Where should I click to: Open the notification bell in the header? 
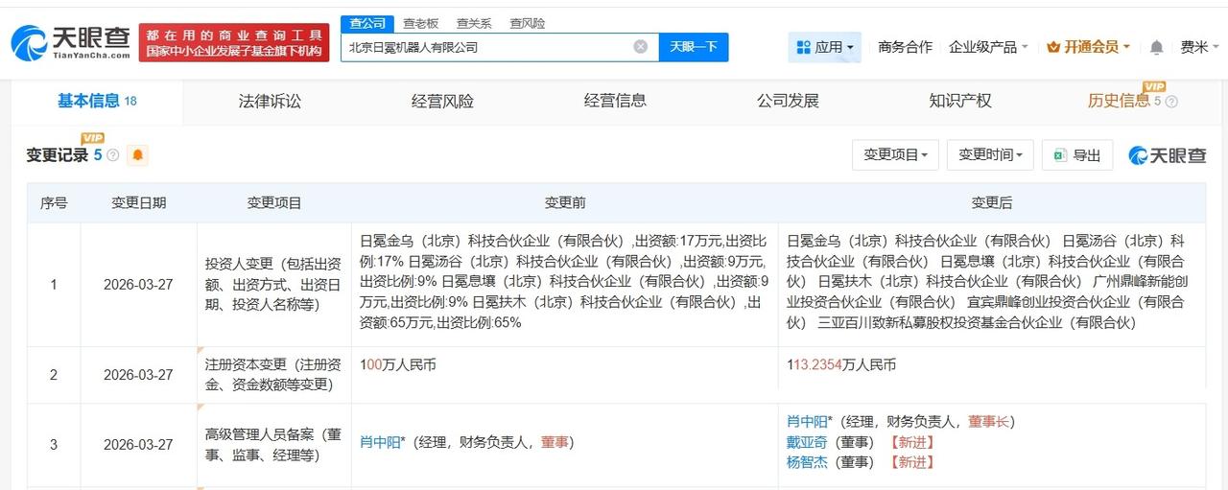pyautogui.click(x=1156, y=47)
